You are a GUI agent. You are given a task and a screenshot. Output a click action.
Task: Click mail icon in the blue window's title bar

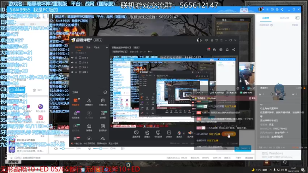pyautogui.click(x=272, y=9)
